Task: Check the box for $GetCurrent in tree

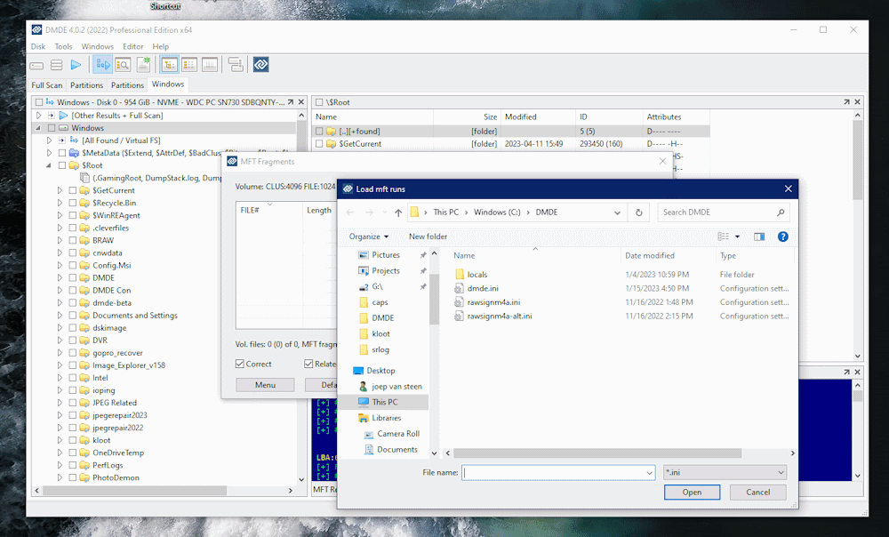Action: point(73,190)
